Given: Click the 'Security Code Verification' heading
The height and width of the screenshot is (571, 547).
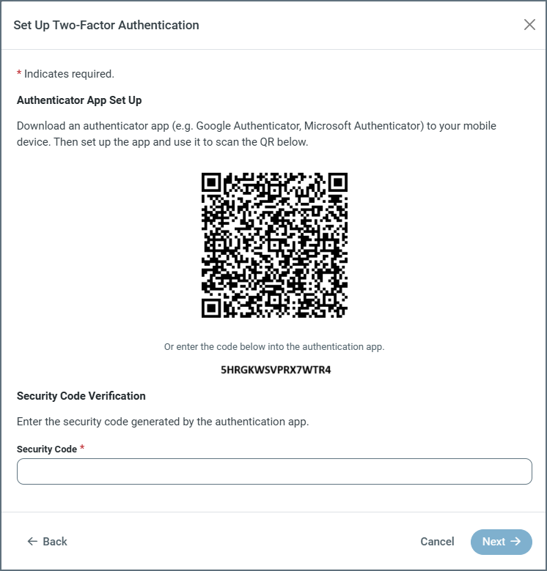Looking at the screenshot, I should pyautogui.click(x=81, y=396).
